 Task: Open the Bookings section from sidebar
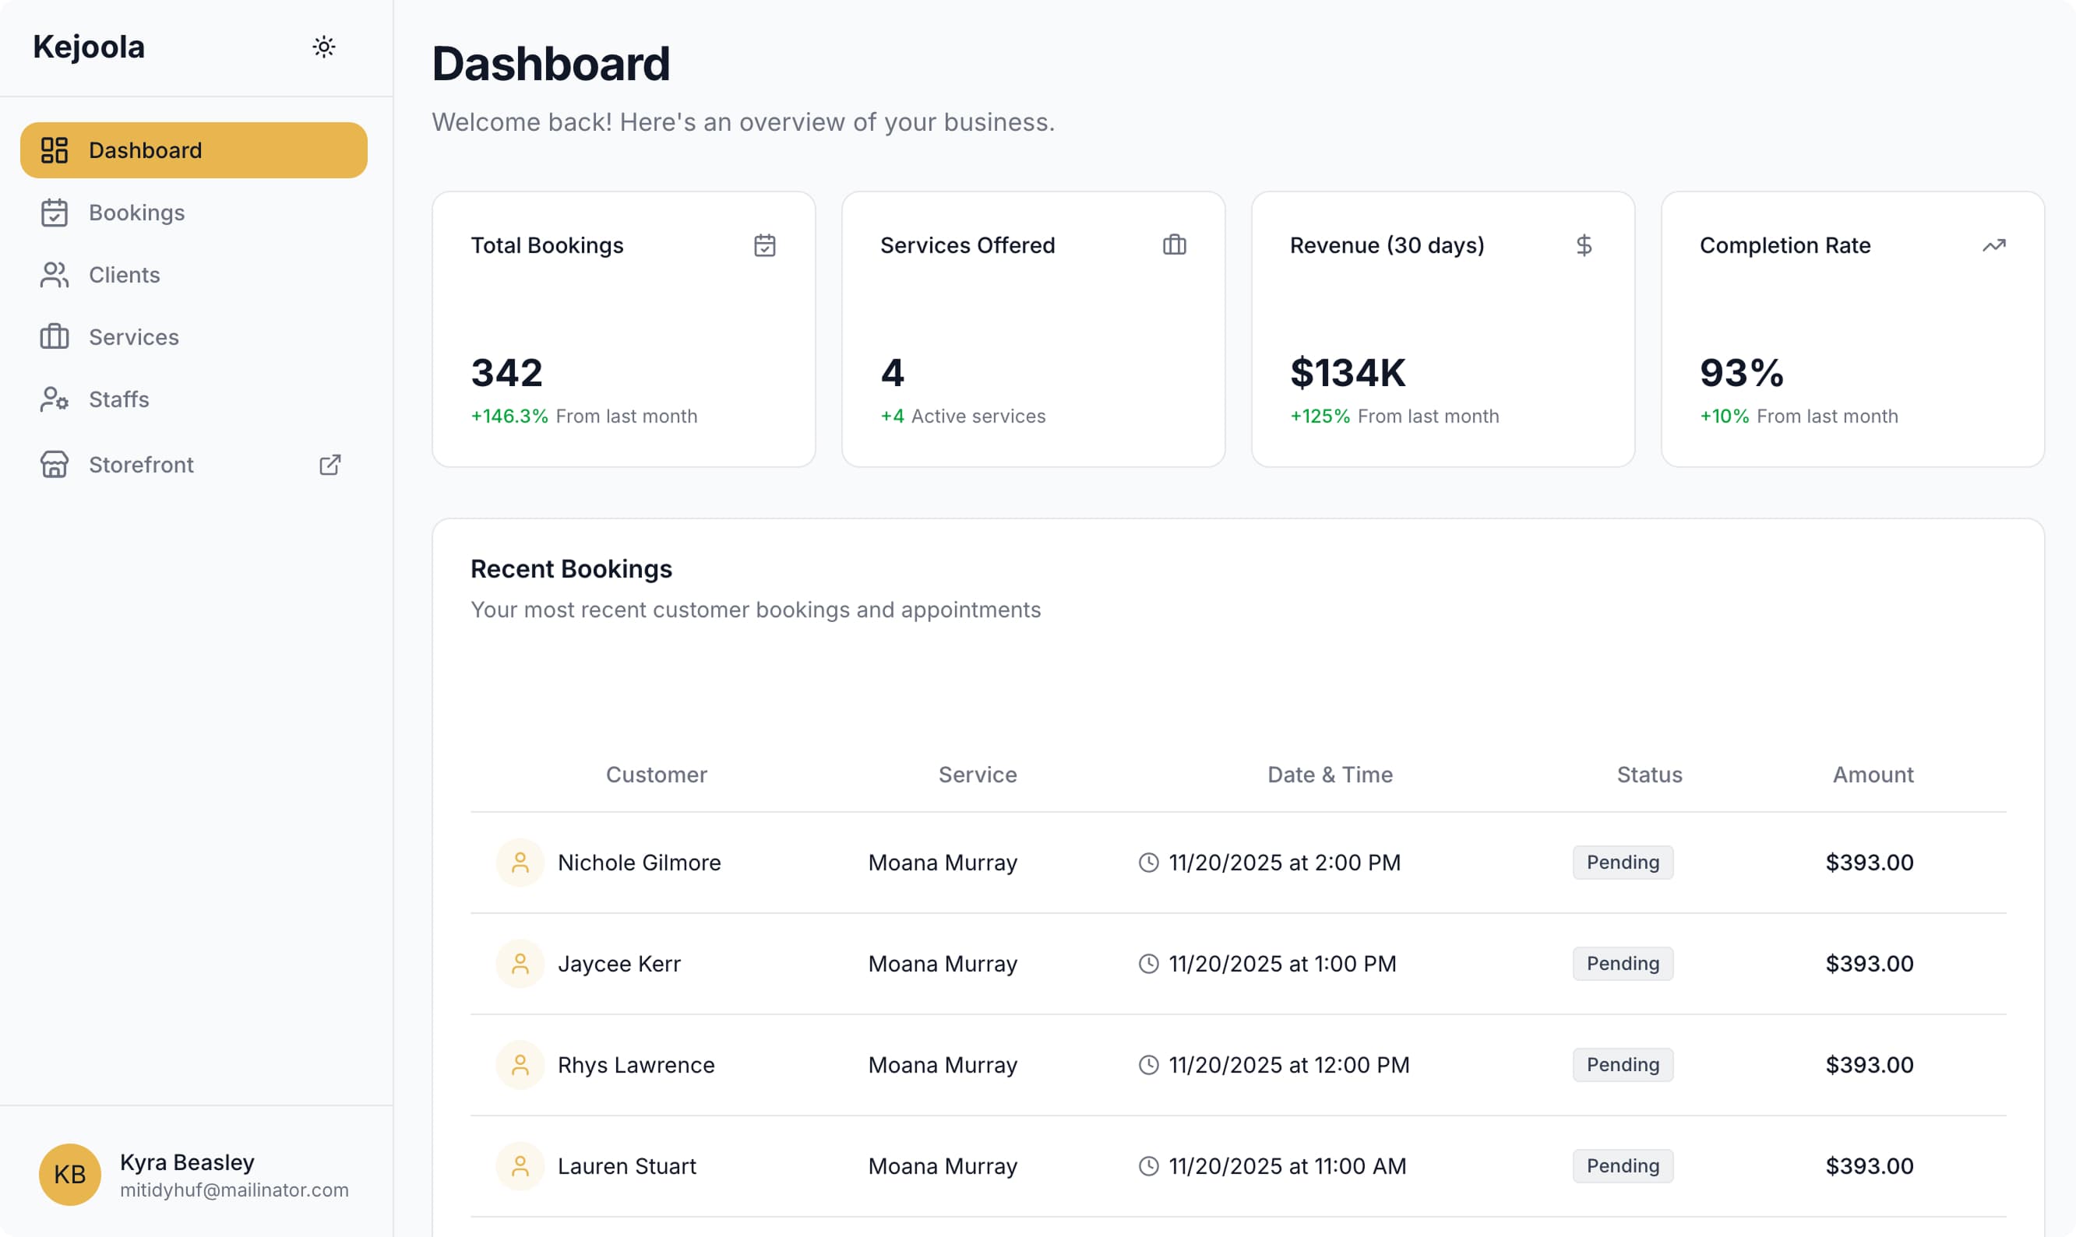coord(136,213)
